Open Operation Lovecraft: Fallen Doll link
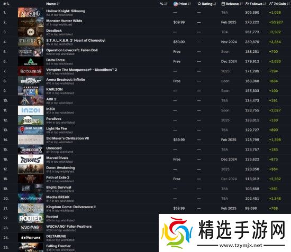 click(x=72, y=50)
